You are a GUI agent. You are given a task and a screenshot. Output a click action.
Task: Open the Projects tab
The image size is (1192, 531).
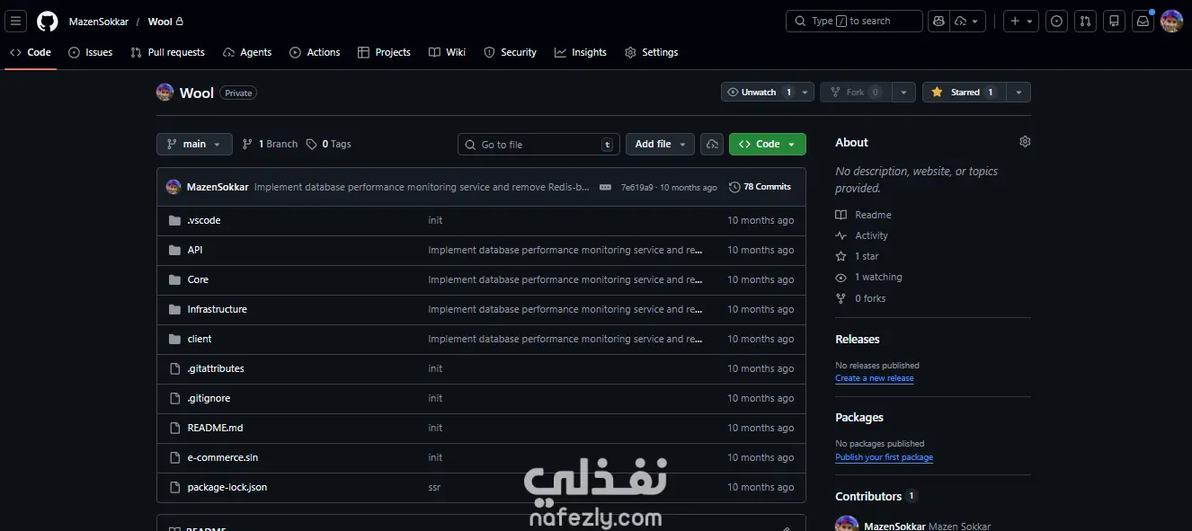tap(384, 52)
